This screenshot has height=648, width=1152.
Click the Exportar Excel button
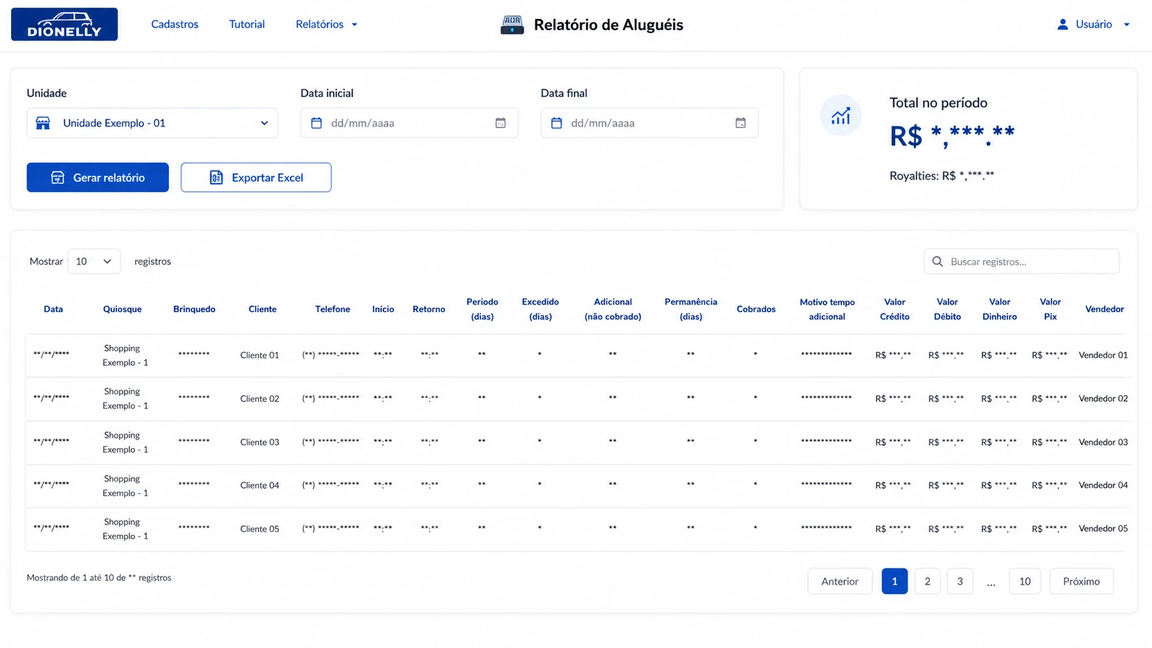coord(256,177)
